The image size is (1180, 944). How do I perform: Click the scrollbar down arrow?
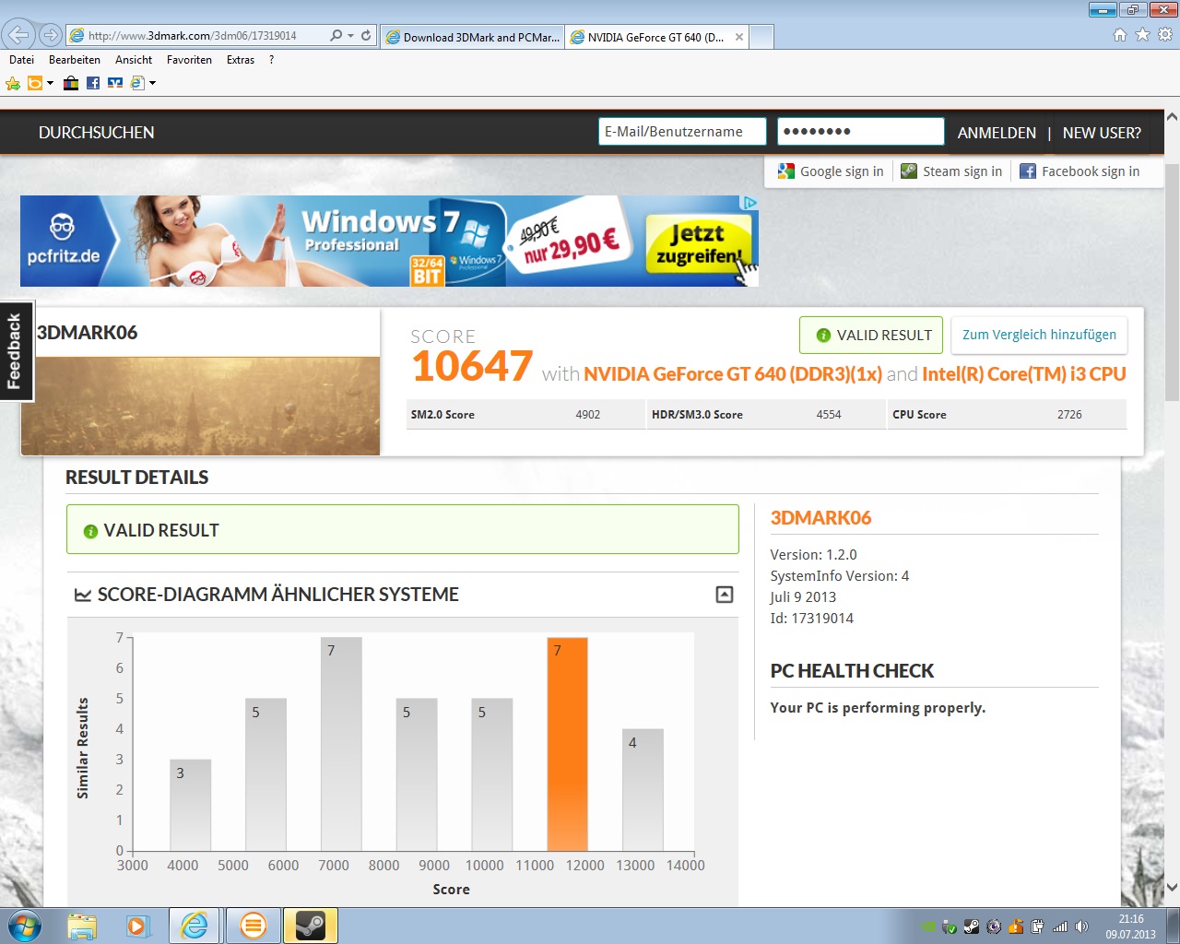pyautogui.click(x=1172, y=888)
